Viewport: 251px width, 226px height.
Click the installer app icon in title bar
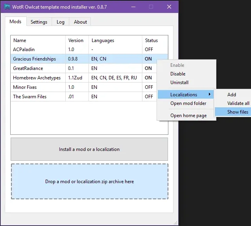(x=7, y=7)
